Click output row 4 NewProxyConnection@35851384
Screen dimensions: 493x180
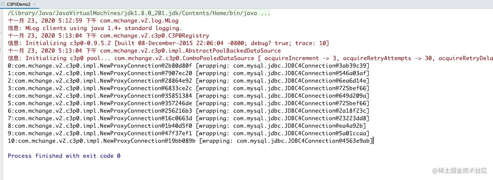click(x=188, y=96)
